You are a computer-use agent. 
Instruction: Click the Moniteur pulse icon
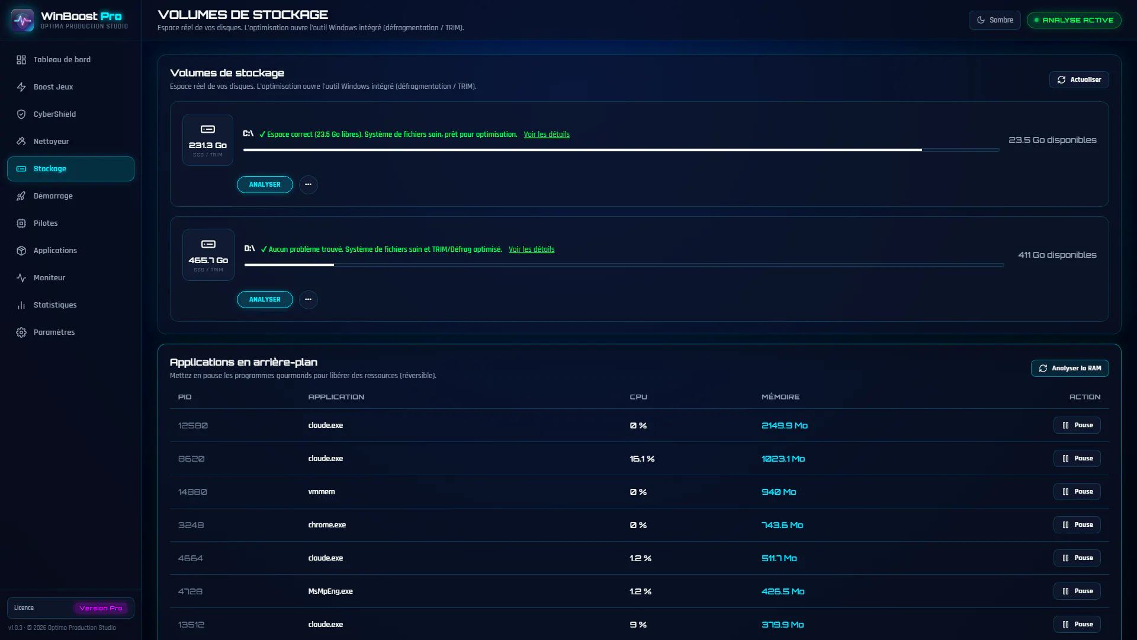point(21,278)
